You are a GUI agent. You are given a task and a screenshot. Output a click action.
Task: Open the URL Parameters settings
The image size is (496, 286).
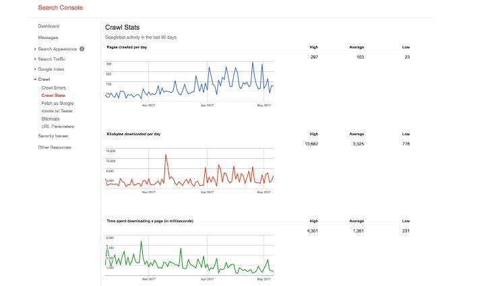click(x=57, y=127)
